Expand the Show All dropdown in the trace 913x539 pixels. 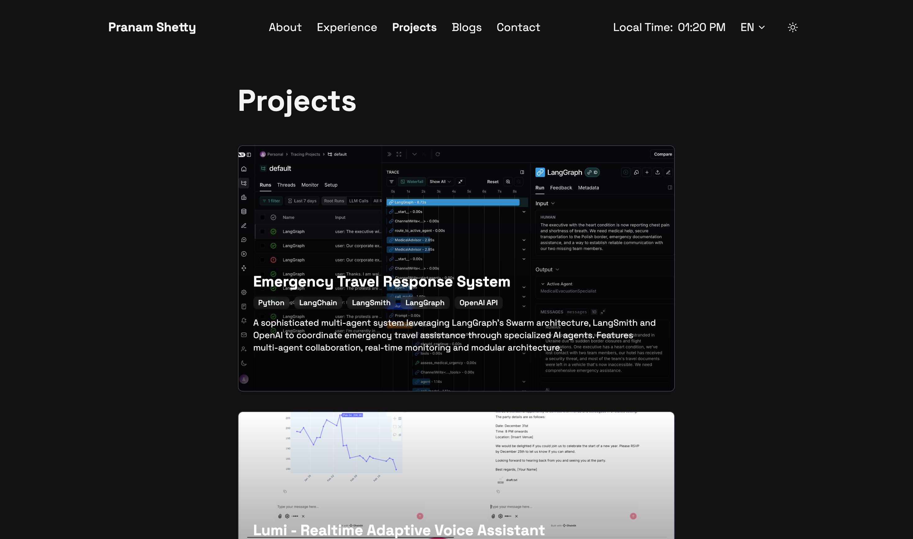[x=440, y=182]
